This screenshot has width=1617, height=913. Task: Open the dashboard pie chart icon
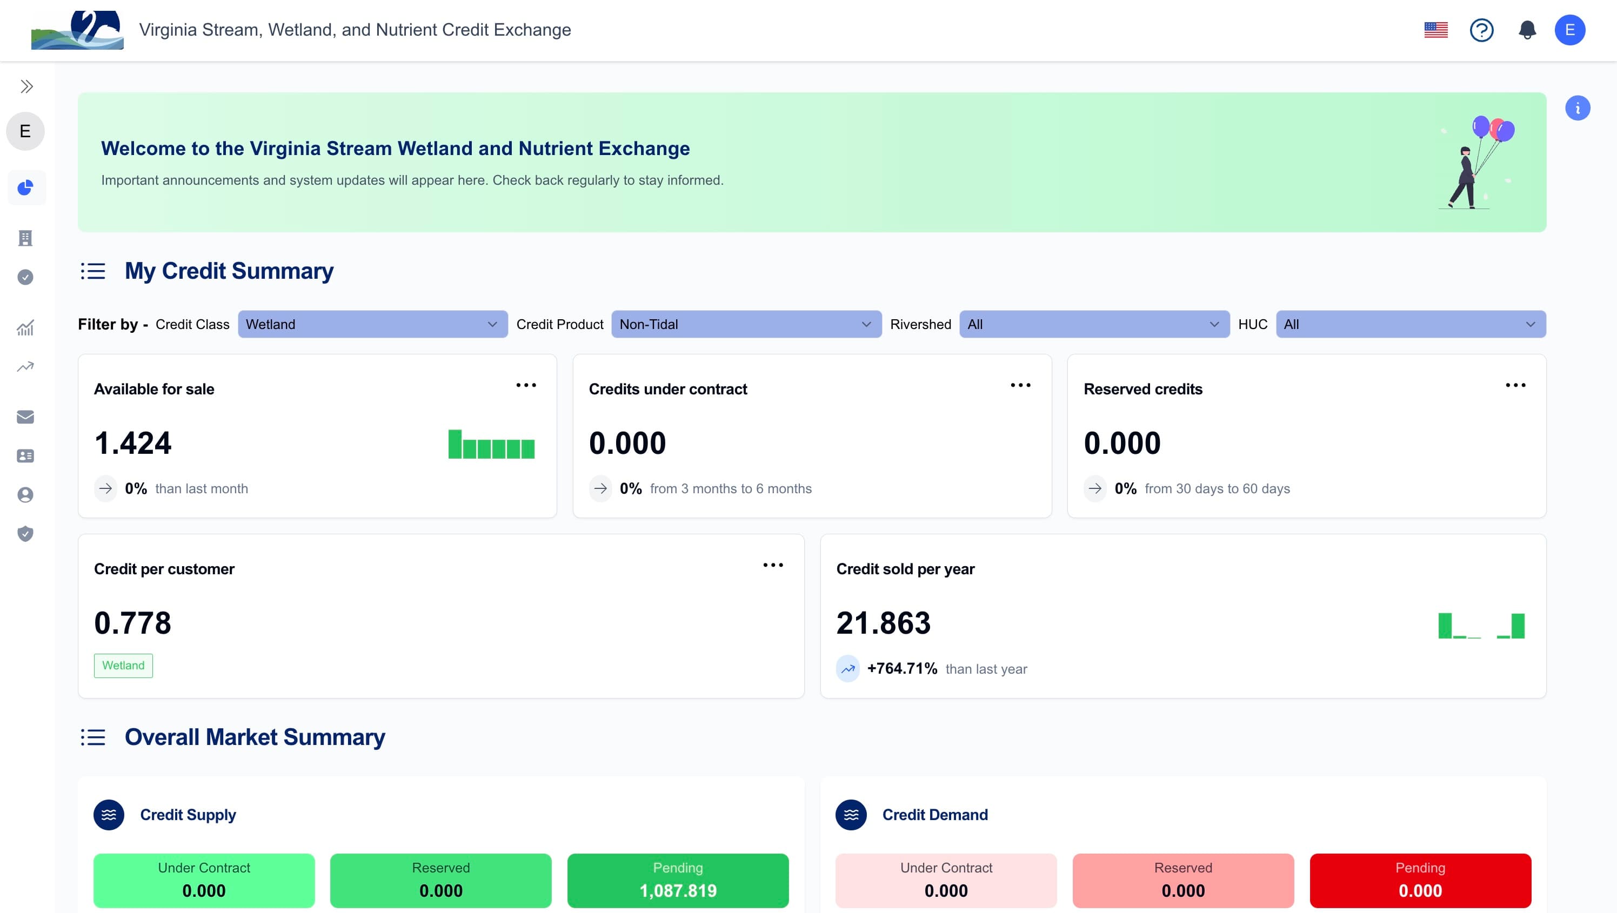26,187
